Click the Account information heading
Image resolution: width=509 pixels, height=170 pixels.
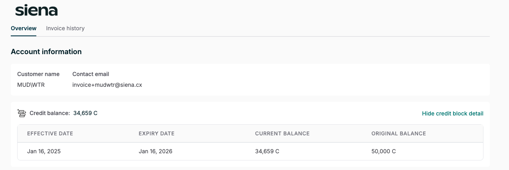pos(46,52)
